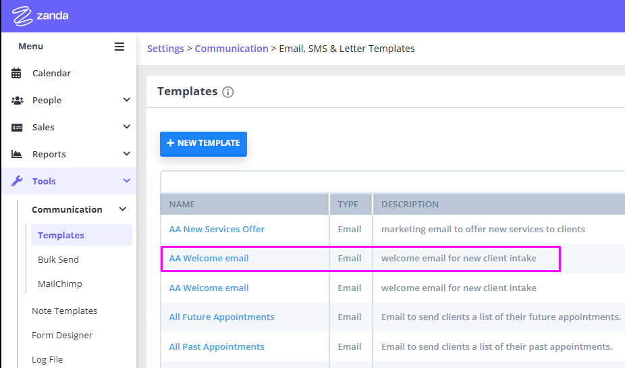The image size is (625, 368).
Task: Open the Templates info icon
Action: click(x=227, y=92)
